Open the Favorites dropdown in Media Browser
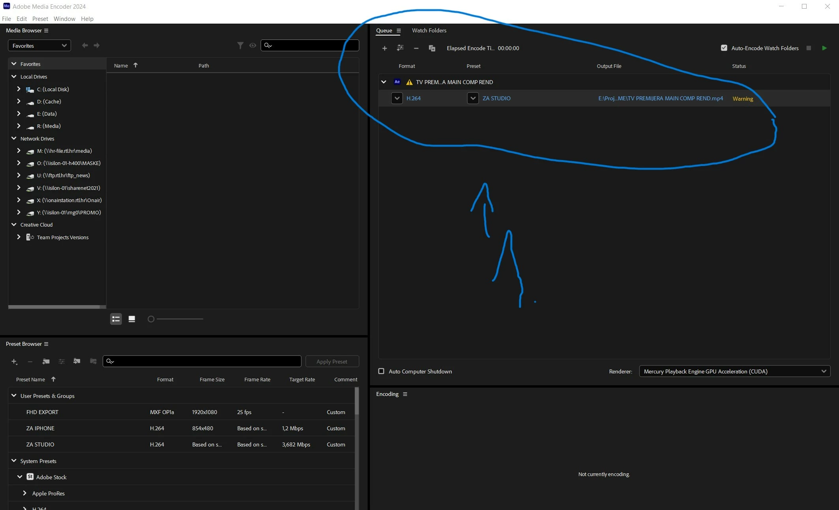This screenshot has width=839, height=510. (39, 46)
